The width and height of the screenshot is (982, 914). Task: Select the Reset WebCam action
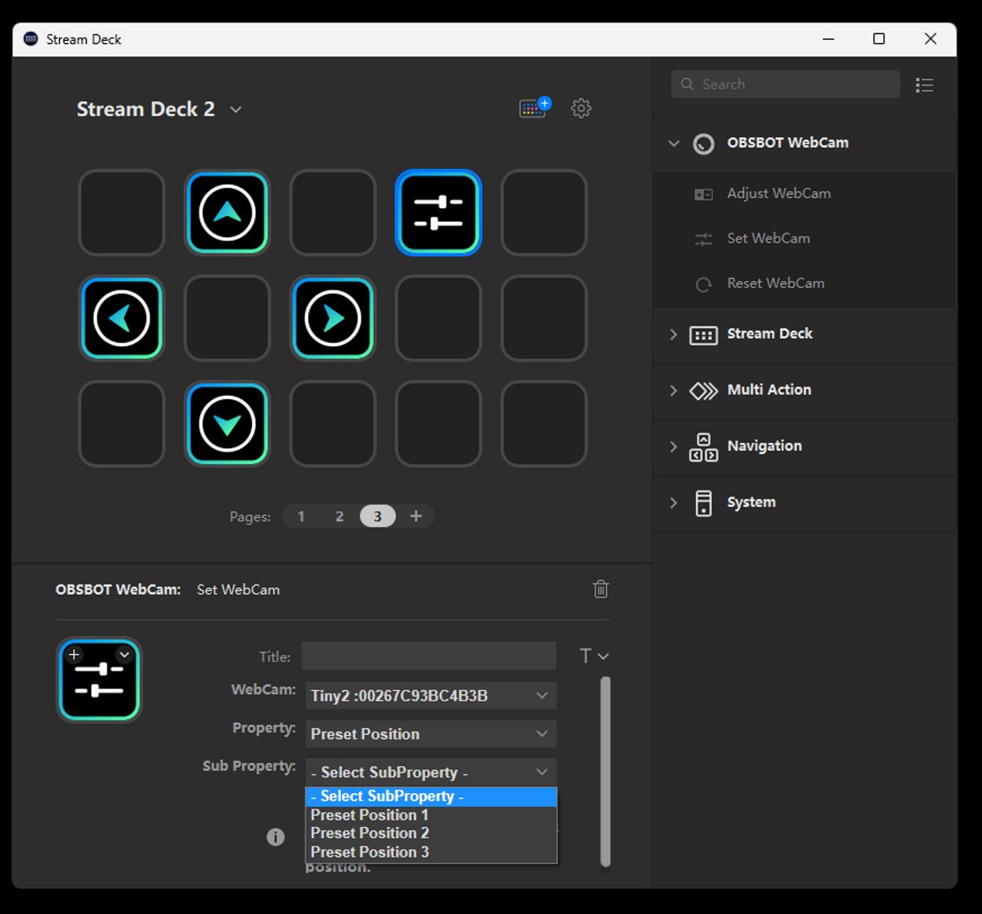pyautogui.click(x=775, y=283)
